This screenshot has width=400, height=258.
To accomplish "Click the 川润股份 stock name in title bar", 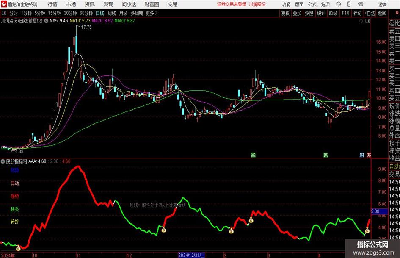I will (257, 4).
